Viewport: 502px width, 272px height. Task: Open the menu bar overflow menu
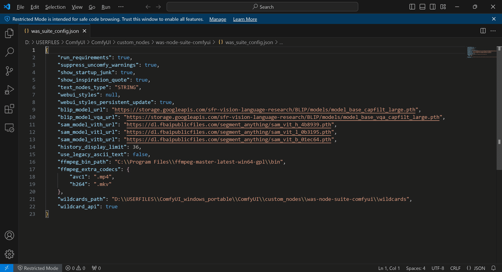click(121, 7)
